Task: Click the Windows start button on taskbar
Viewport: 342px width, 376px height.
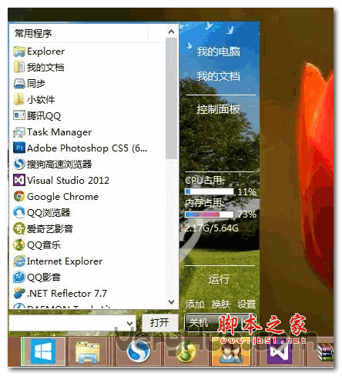Action: point(43,351)
